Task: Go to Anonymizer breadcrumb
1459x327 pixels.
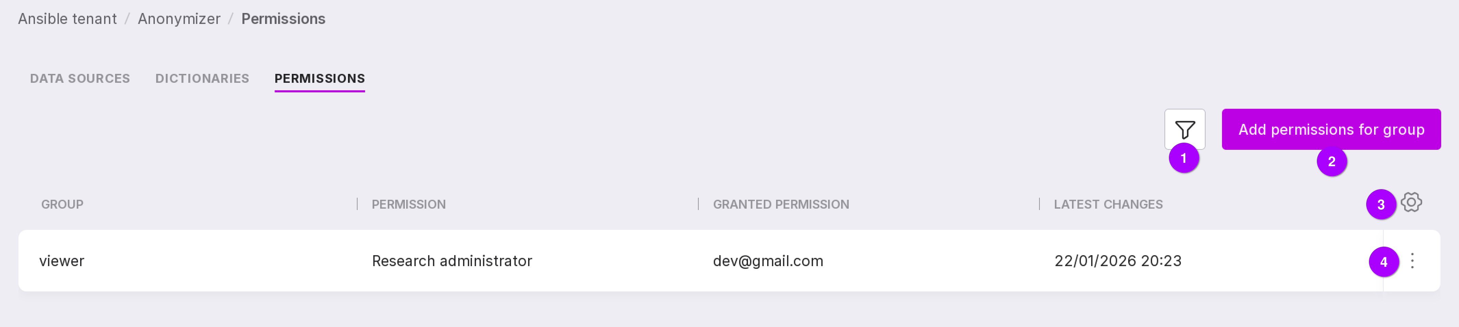Action: (x=179, y=19)
